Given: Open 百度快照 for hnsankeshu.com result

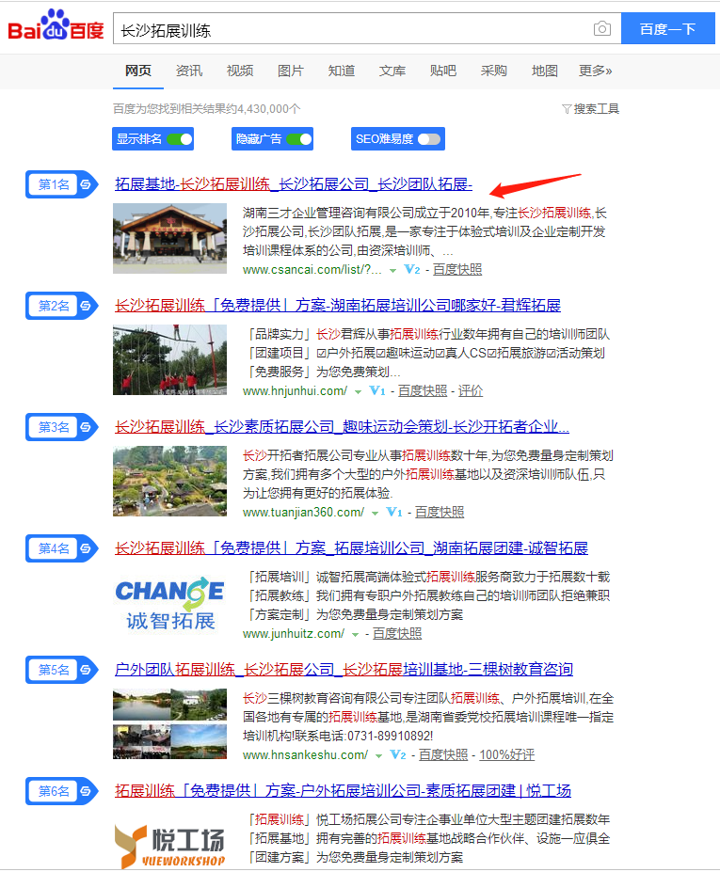Looking at the screenshot, I should tap(443, 754).
